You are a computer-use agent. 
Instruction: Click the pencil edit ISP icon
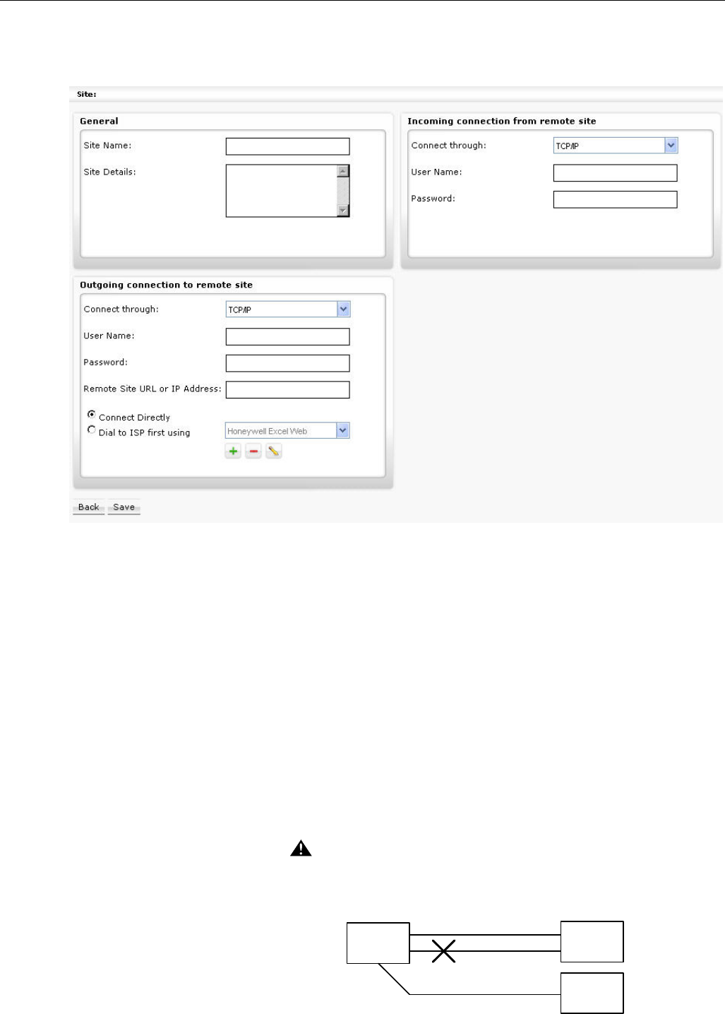[x=274, y=451]
